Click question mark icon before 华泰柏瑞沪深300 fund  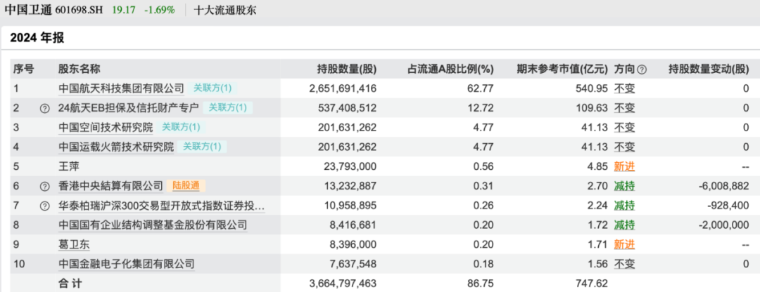44,206
